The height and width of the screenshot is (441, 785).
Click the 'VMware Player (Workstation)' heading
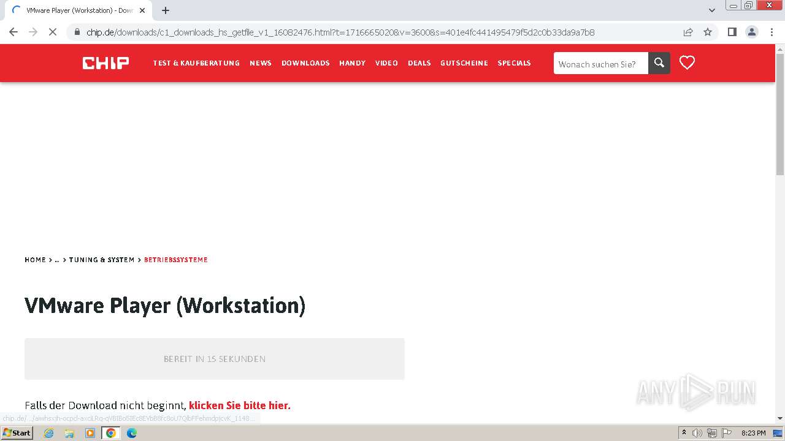pos(165,306)
